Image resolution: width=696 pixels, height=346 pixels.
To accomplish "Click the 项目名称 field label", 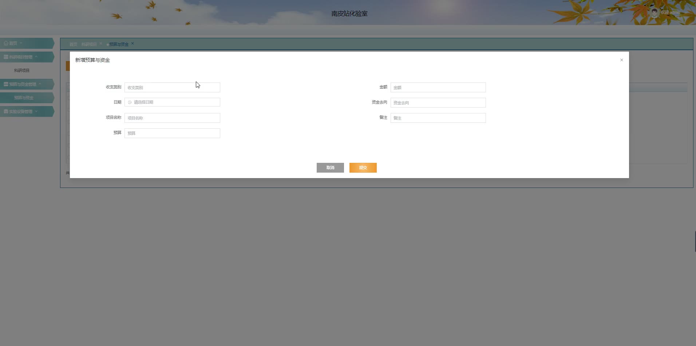I will click(x=114, y=117).
